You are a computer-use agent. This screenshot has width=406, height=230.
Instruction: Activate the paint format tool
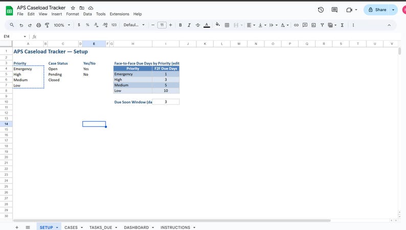coord(47,25)
